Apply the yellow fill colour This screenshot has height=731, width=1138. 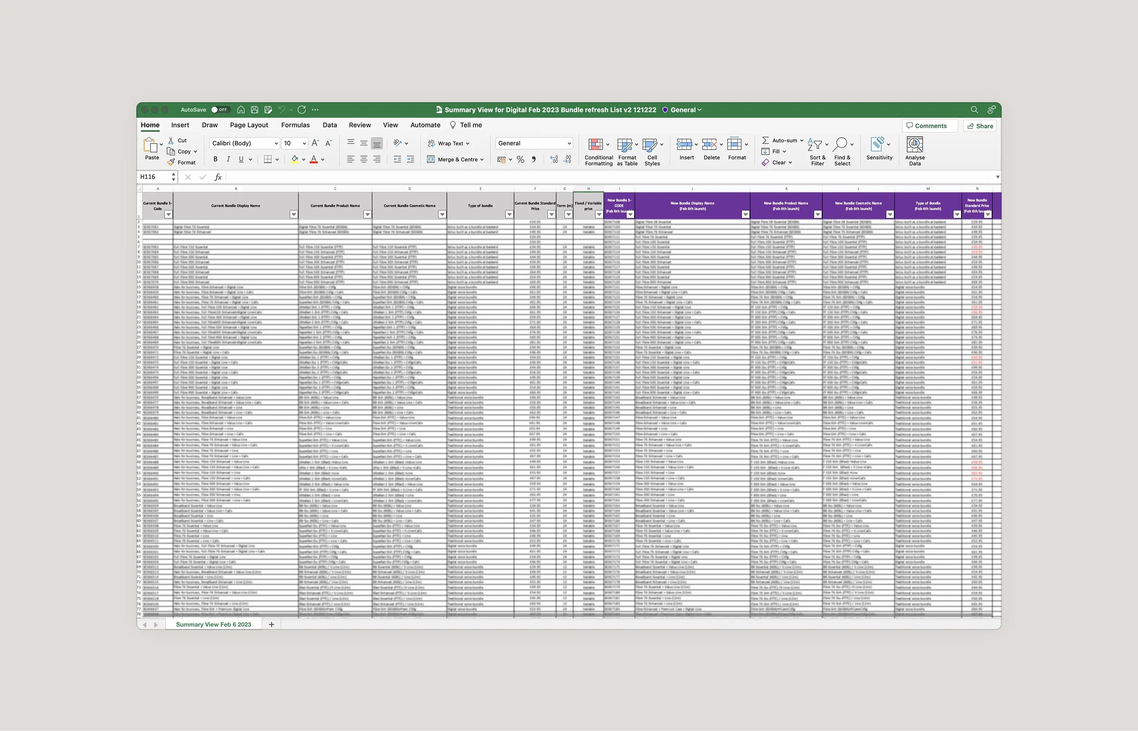point(295,159)
